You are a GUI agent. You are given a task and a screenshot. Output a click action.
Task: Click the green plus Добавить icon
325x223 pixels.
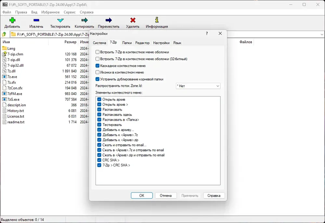pos(12,20)
